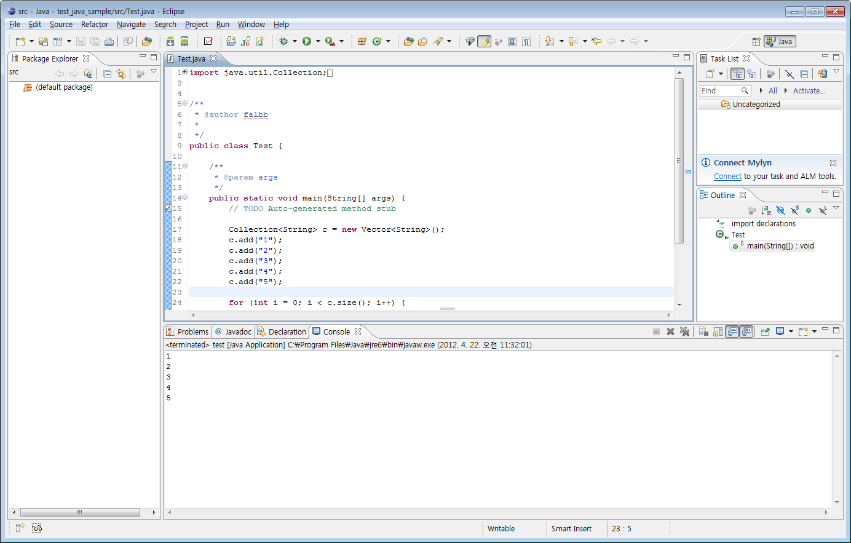
Task: Switch to the Java perspective button
Action: click(x=780, y=41)
